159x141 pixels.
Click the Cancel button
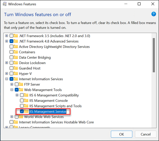tap(145, 134)
